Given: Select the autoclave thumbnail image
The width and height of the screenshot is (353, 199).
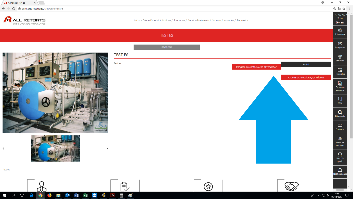Looking at the screenshot, I should 55,148.
